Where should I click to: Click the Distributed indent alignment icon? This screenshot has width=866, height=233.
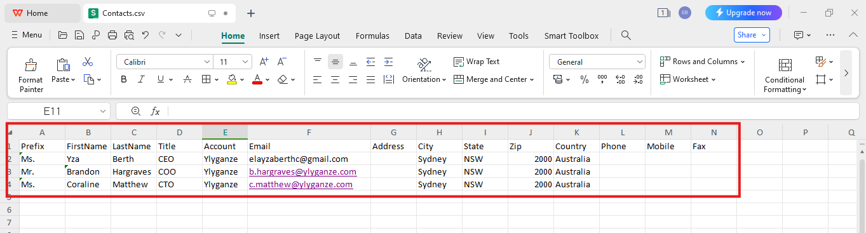[388, 79]
